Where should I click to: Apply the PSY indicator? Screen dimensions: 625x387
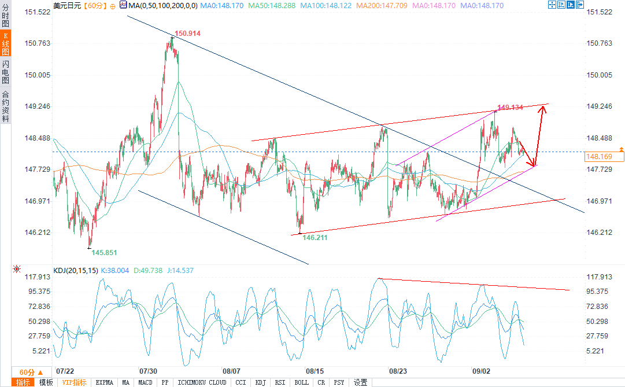(x=339, y=382)
